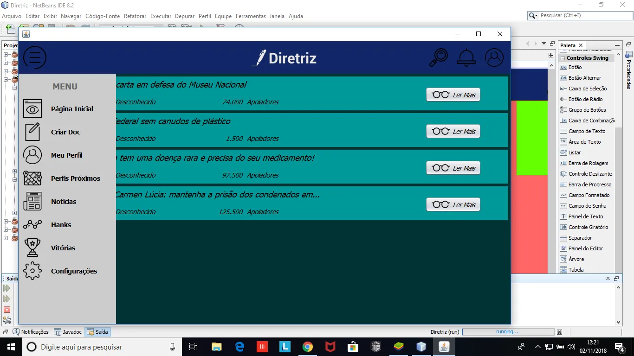634x356 pixels.
Task: Show hidden system tray icons
Action: tap(537, 347)
